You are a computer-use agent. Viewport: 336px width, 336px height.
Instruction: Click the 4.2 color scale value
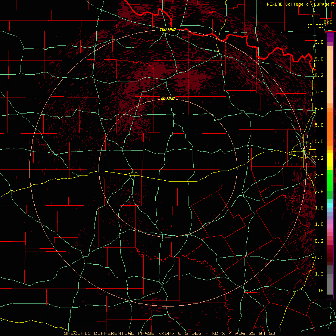pyautogui.click(x=319, y=158)
